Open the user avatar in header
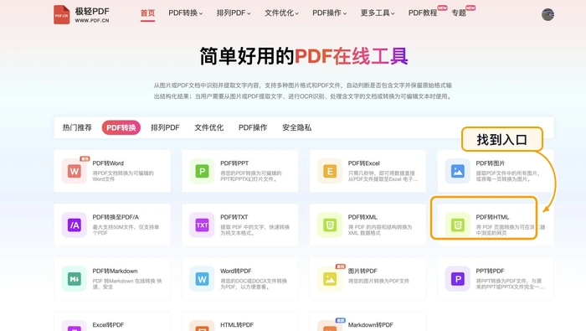 [x=547, y=14]
